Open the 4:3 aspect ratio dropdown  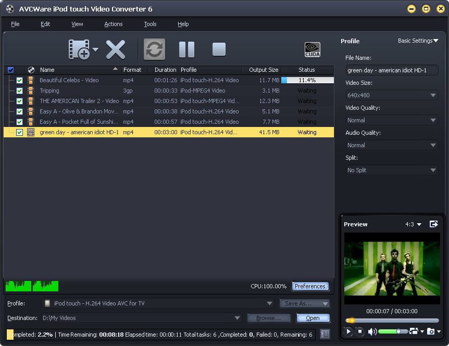pos(413,224)
